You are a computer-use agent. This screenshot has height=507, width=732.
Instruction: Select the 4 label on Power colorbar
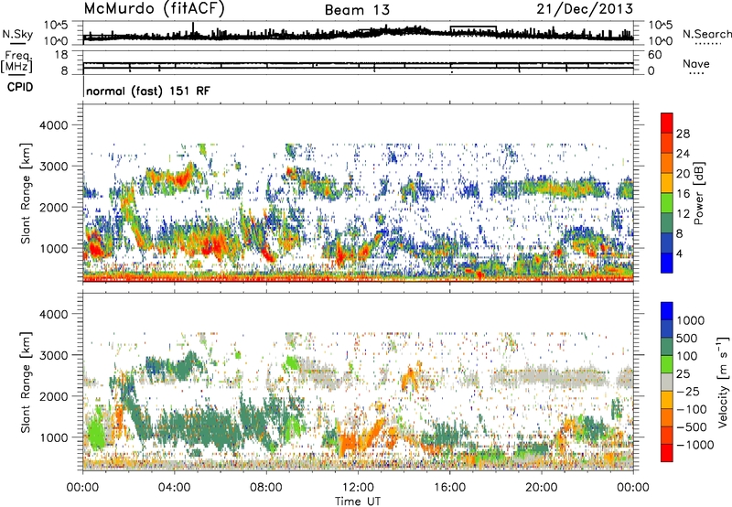[x=679, y=253]
